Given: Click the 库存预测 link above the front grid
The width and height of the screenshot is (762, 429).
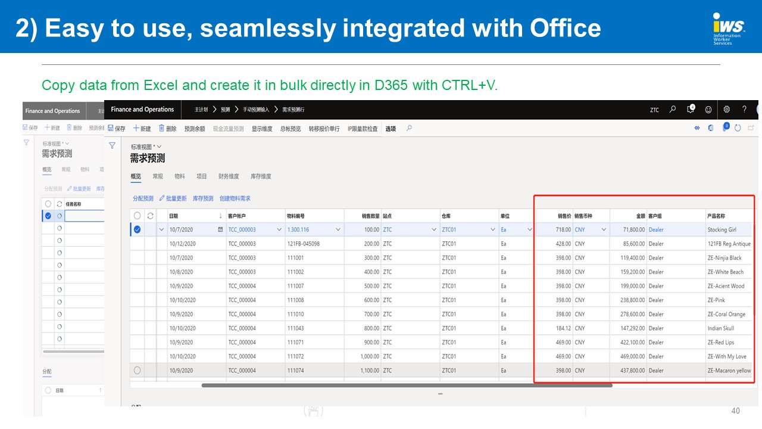Looking at the screenshot, I should pos(203,198).
